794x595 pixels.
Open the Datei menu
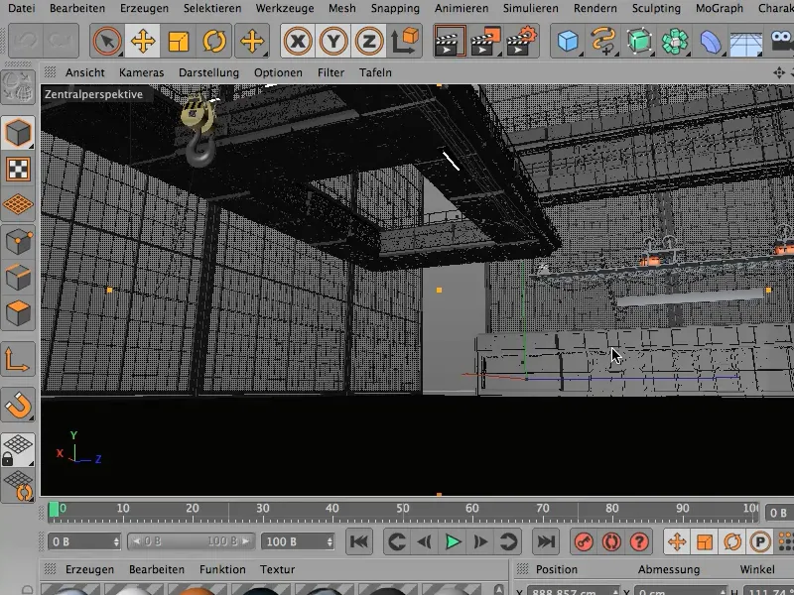pos(21,8)
